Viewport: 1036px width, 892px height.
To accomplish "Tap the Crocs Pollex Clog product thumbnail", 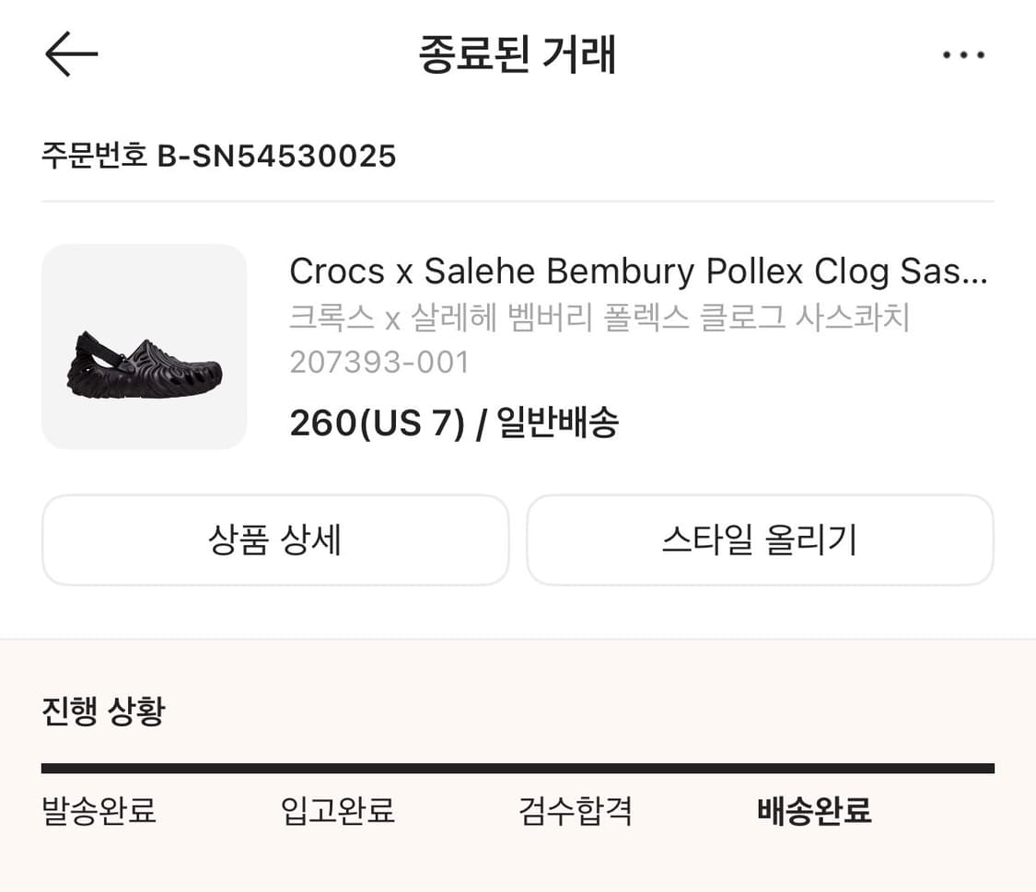I will click(144, 346).
